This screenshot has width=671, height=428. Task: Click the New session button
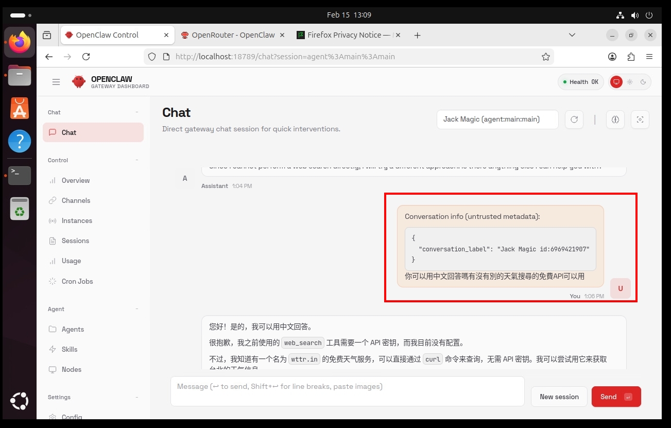(x=559, y=397)
